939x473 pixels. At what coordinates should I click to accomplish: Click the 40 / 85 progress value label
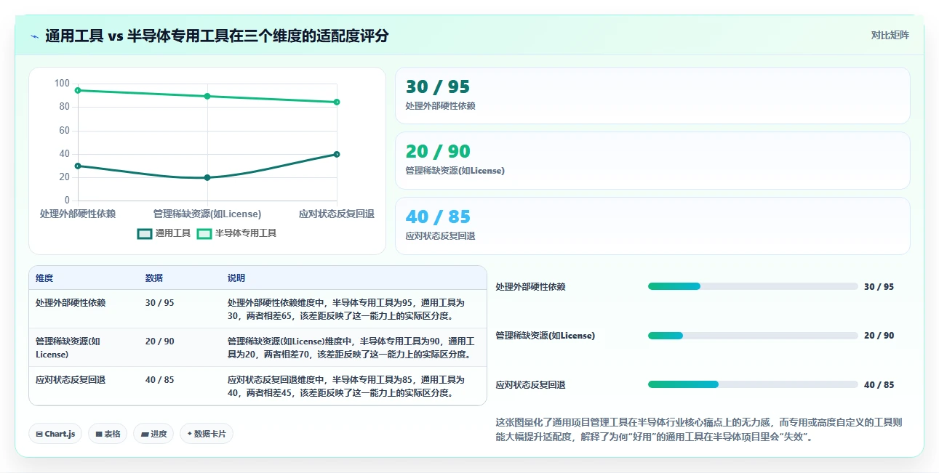pyautogui.click(x=879, y=385)
